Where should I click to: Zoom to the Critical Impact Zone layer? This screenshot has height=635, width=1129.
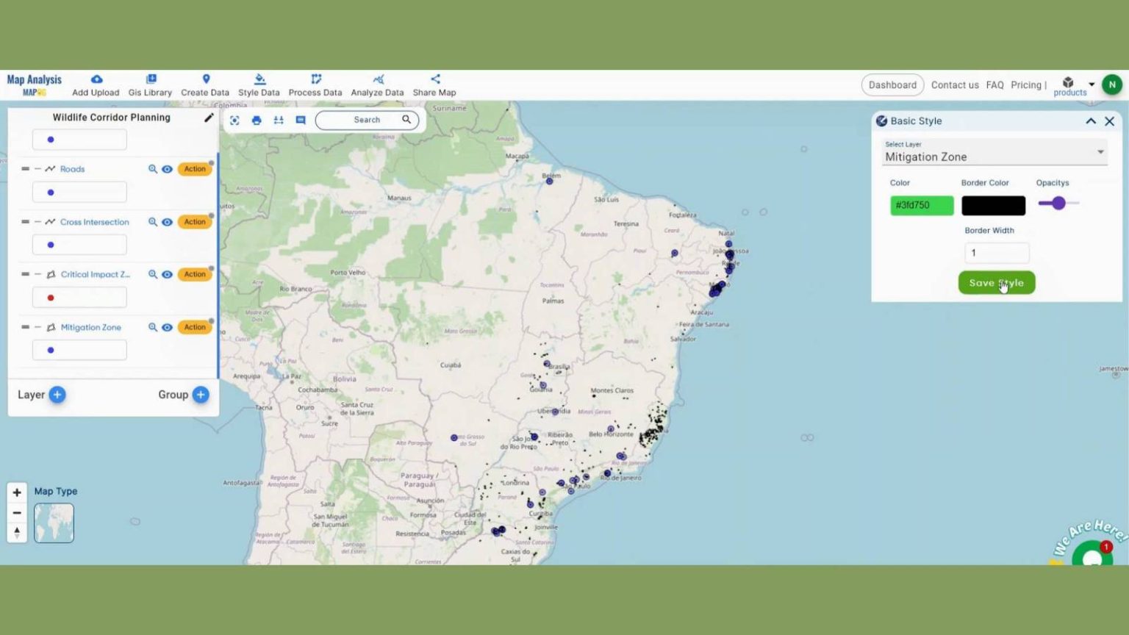[x=153, y=274]
